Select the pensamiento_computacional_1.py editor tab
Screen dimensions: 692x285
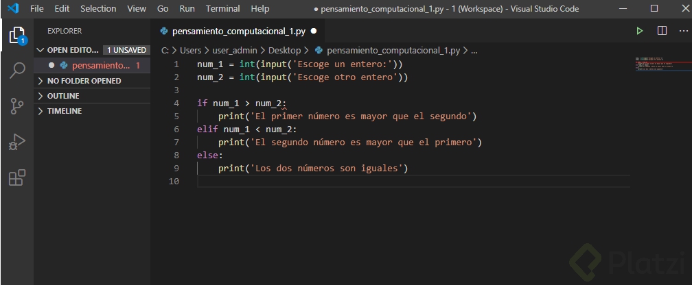pyautogui.click(x=238, y=32)
